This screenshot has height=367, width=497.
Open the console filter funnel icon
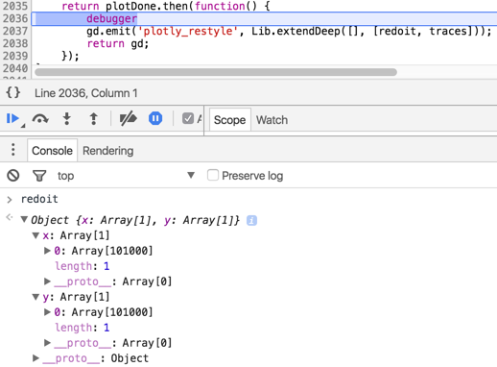click(x=39, y=176)
